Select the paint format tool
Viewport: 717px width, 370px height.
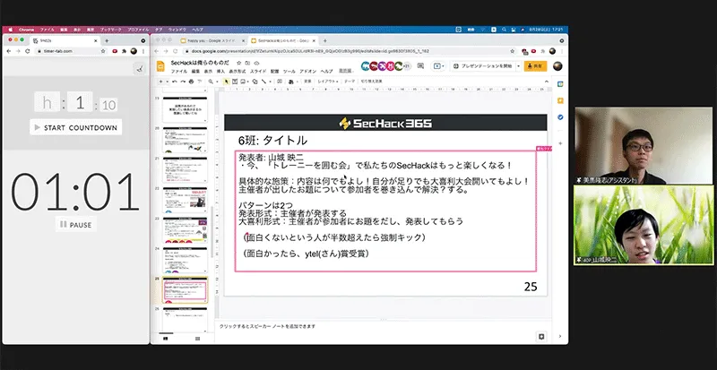(x=199, y=82)
